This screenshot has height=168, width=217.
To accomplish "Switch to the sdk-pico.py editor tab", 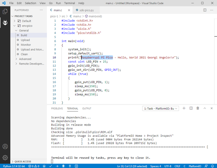I will click(85, 10).
